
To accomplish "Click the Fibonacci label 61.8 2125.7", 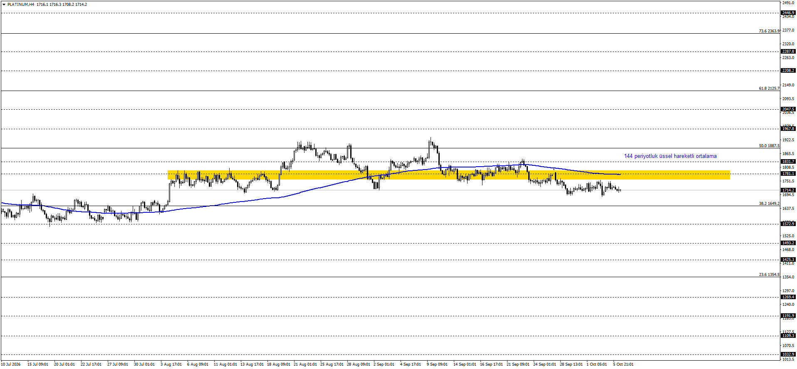I will tap(769, 88).
